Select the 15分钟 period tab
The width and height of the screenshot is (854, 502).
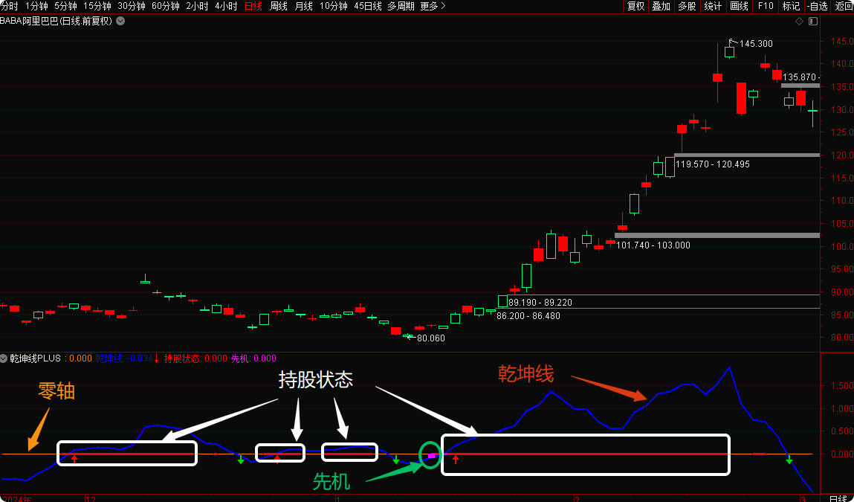point(97,6)
